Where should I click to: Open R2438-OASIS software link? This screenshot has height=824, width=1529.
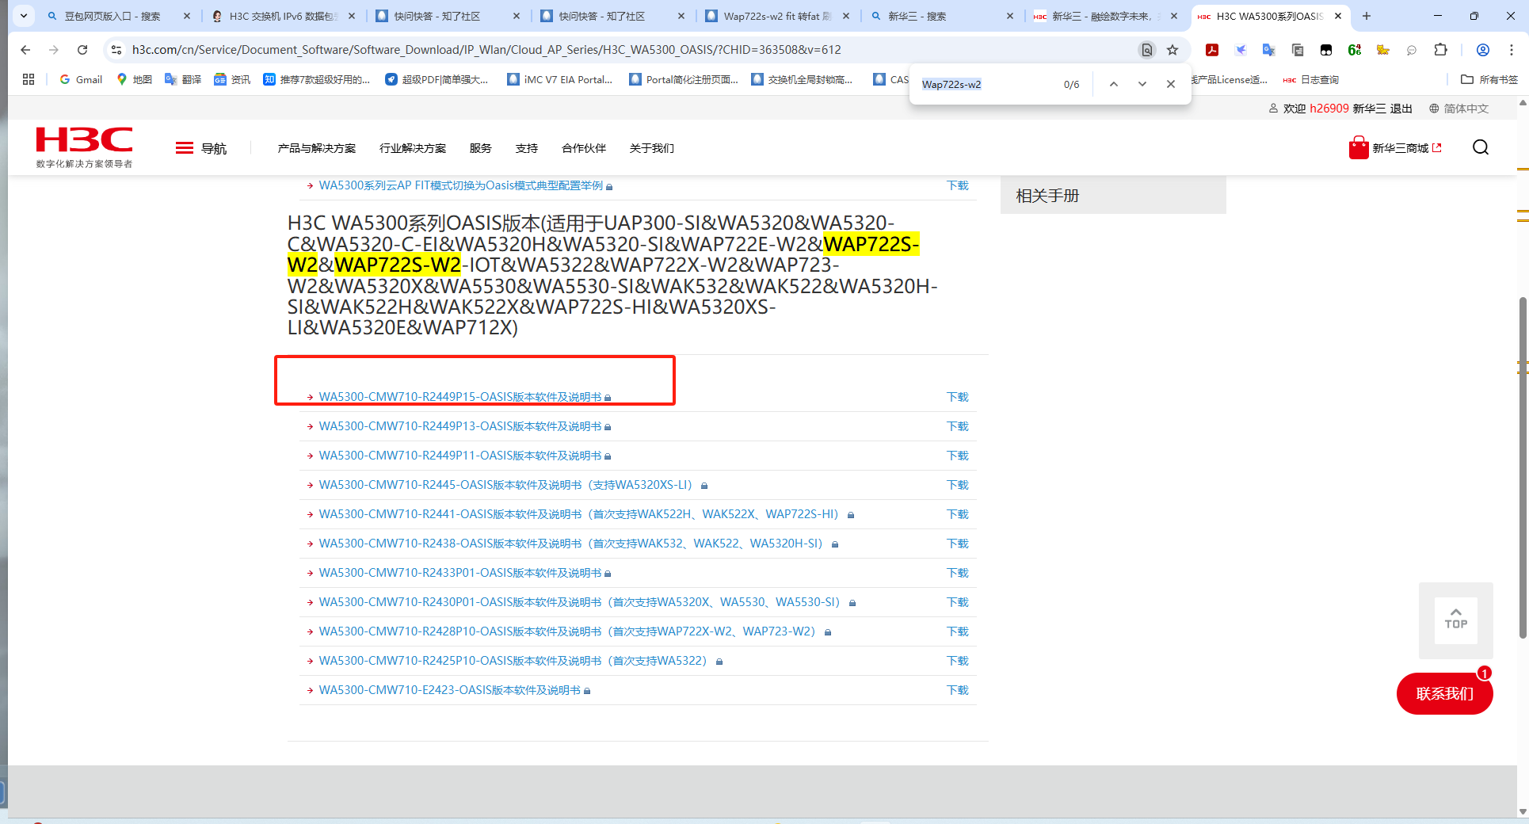(573, 544)
